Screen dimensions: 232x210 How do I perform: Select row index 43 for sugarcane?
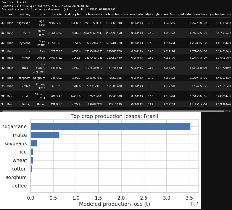click(3, 23)
